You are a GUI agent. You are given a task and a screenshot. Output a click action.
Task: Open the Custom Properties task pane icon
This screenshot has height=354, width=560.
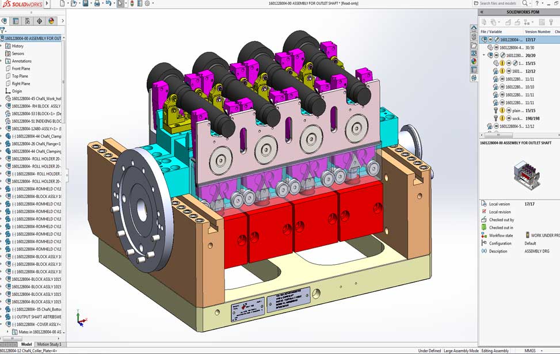[474, 70]
